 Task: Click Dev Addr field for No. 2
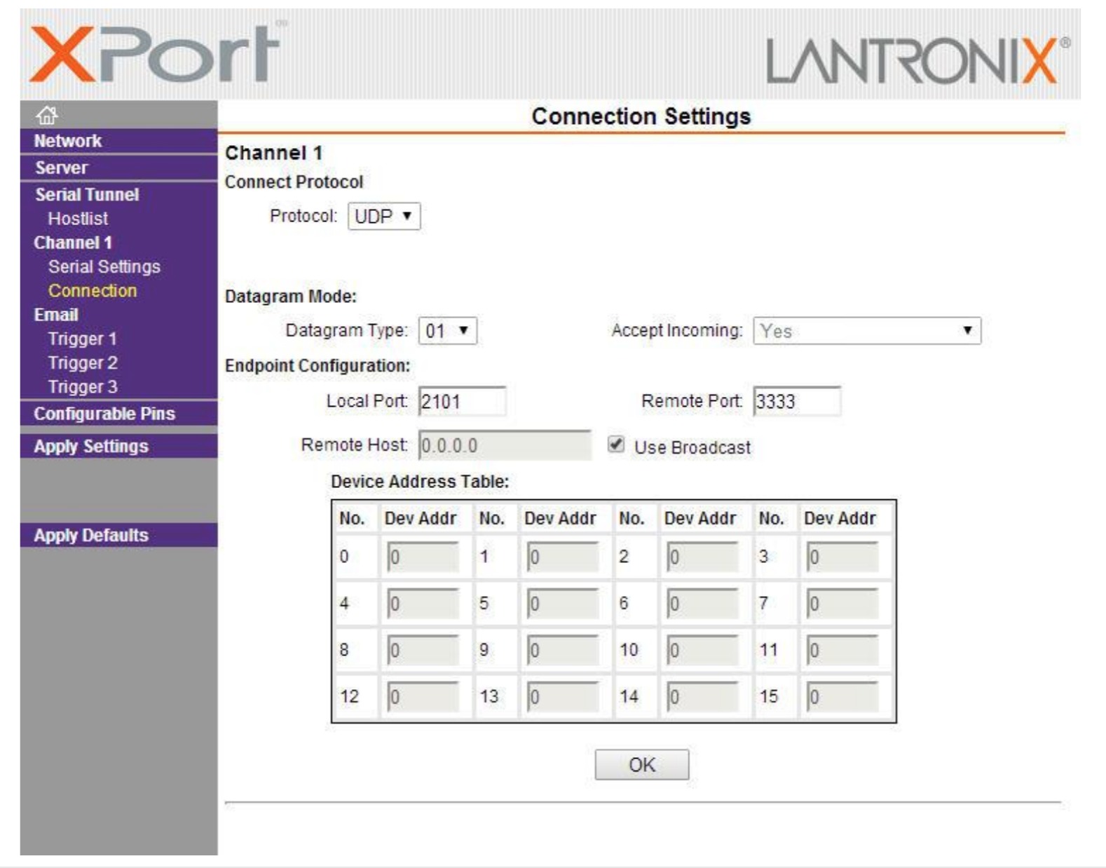pos(702,557)
